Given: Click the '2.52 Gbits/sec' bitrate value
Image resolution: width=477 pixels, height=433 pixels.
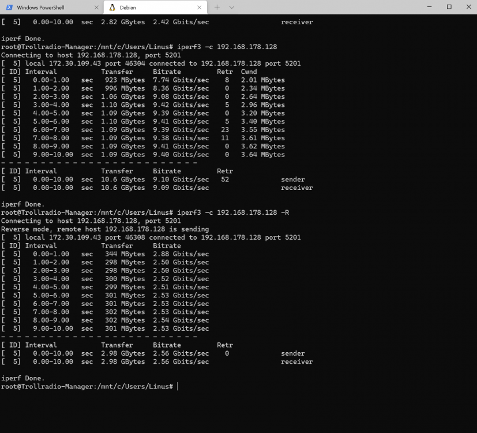Looking at the screenshot, I should point(181,279).
